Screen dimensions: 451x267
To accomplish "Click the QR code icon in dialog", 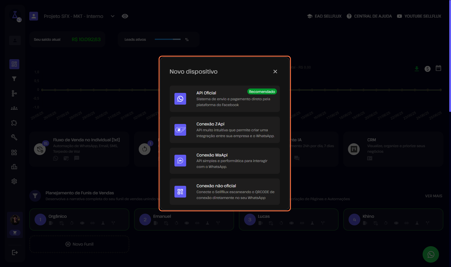I will (x=180, y=192).
